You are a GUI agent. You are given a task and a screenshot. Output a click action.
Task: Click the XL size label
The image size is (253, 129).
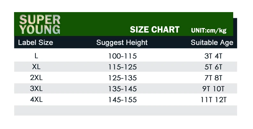pos(36,67)
